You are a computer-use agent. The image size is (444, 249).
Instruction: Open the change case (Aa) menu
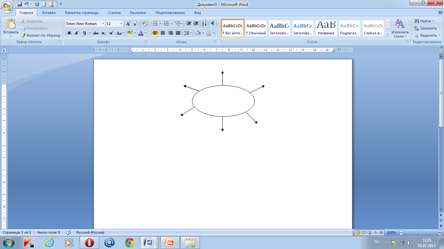tap(120, 33)
